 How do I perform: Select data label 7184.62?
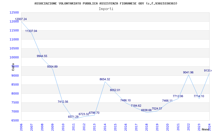click(136, 106)
